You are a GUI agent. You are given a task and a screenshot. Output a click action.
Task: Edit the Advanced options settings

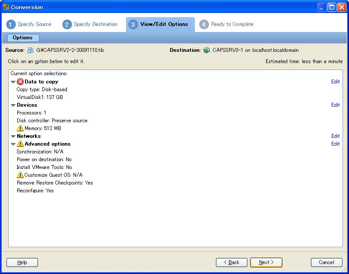click(336, 144)
